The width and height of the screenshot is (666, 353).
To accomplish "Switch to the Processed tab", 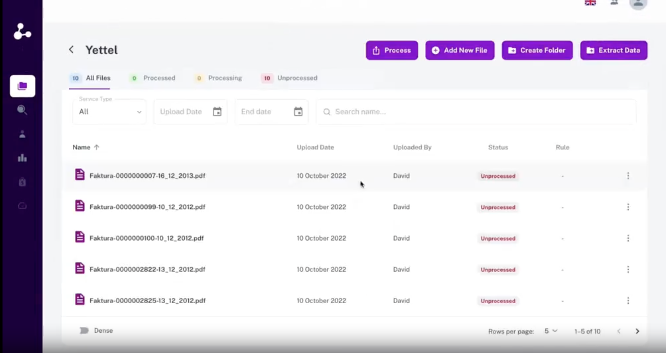I will pyautogui.click(x=153, y=78).
